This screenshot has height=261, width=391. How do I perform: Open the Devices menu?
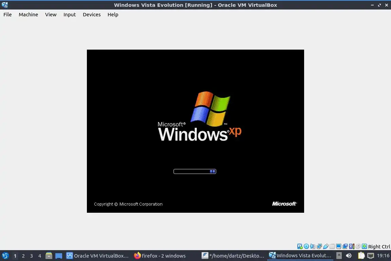[92, 15]
